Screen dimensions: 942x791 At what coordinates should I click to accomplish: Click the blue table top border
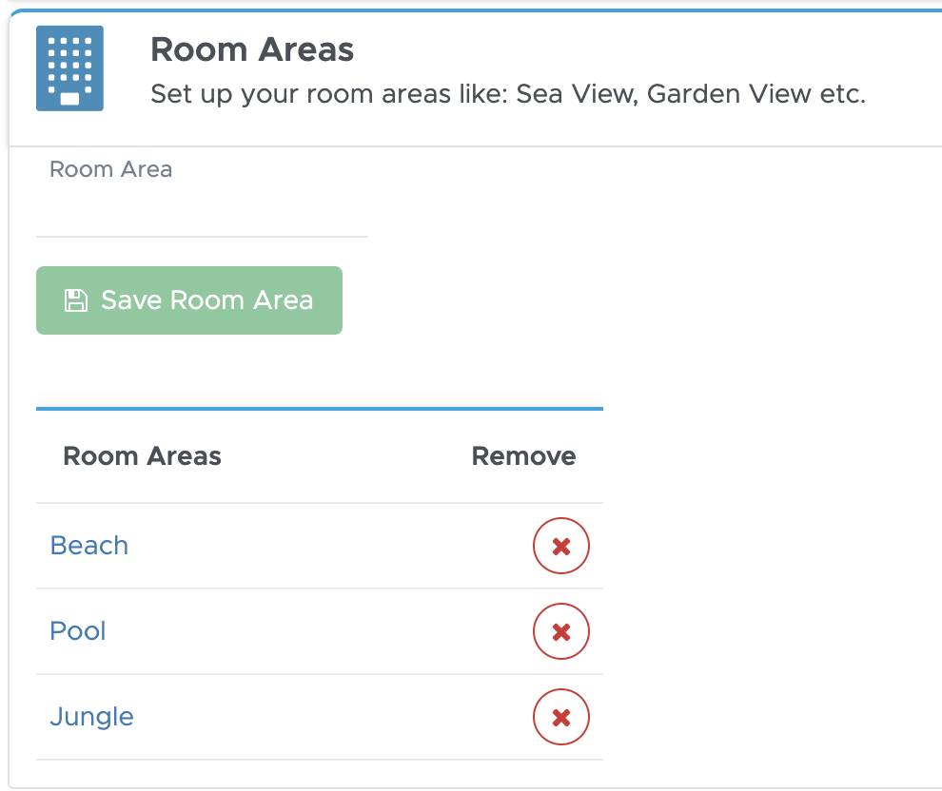pyautogui.click(x=320, y=409)
